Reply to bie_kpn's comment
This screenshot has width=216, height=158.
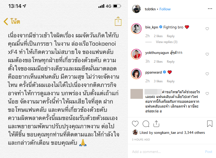click(x=171, y=36)
